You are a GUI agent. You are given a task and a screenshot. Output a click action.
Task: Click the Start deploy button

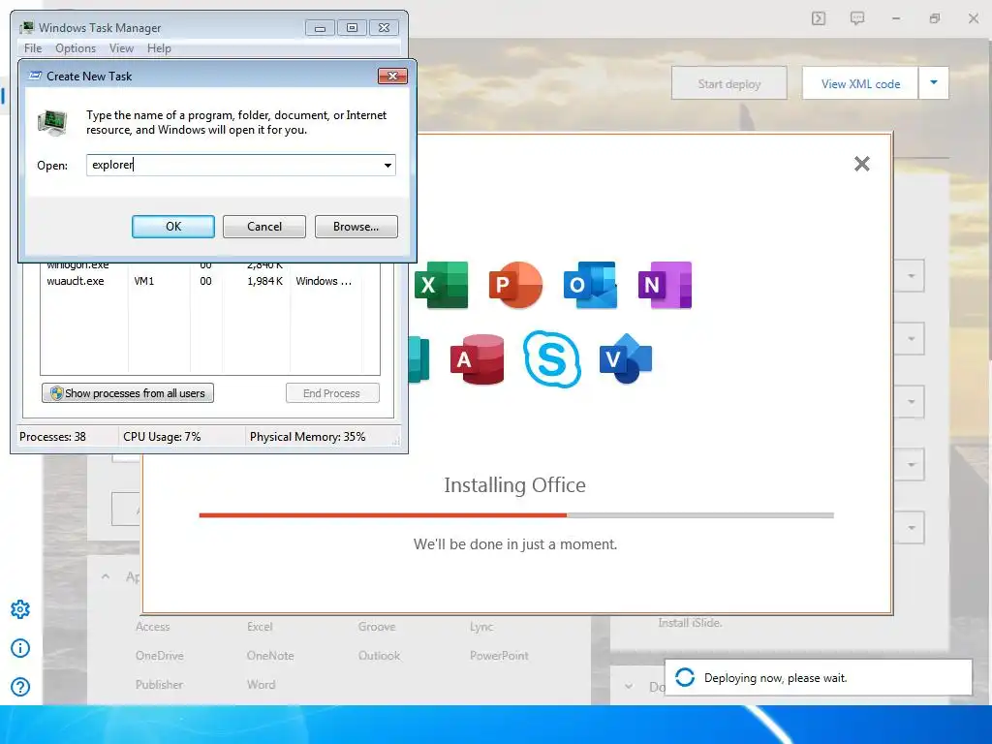(x=728, y=83)
